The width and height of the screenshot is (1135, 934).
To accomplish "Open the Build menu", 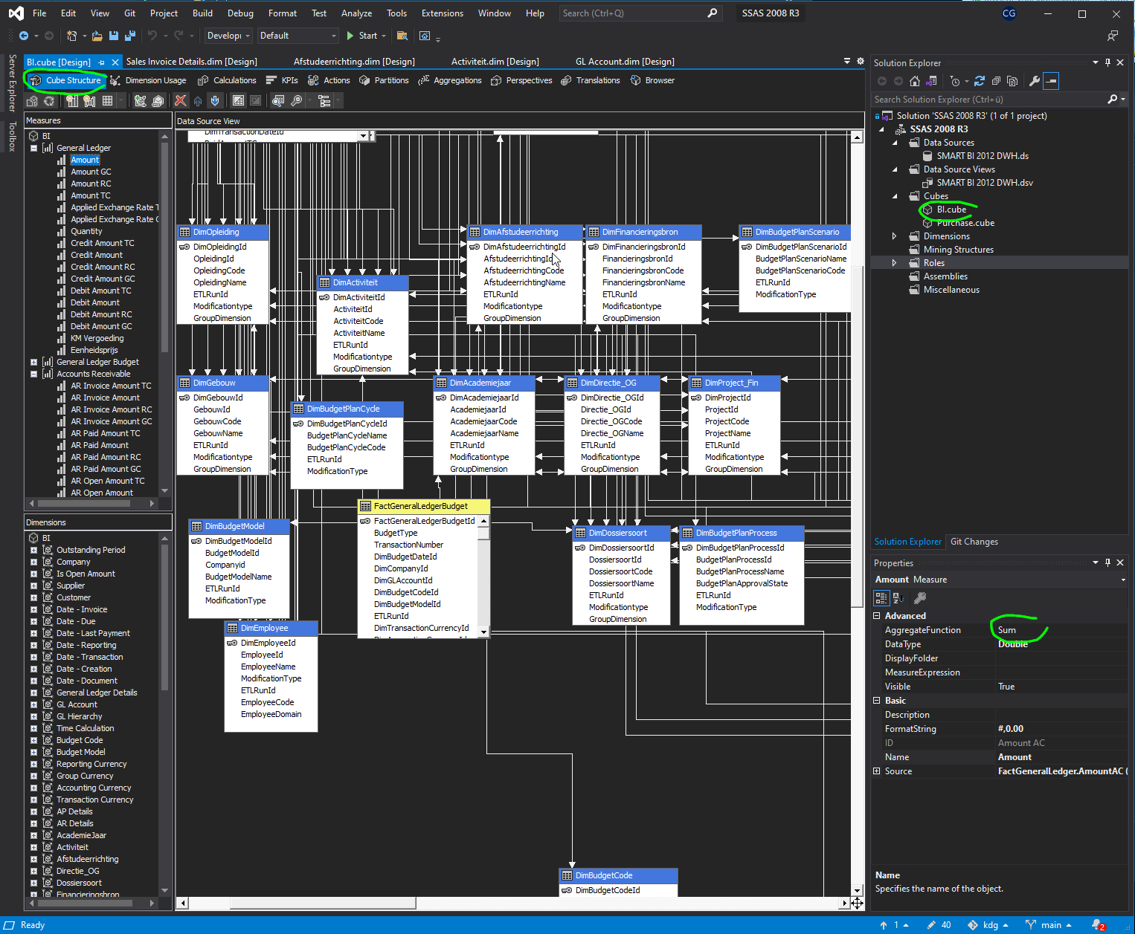I will coord(202,13).
